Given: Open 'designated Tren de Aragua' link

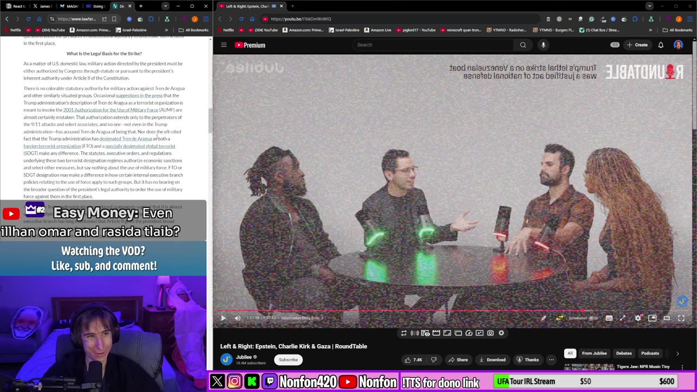Looking at the screenshot, I should click(x=125, y=139).
